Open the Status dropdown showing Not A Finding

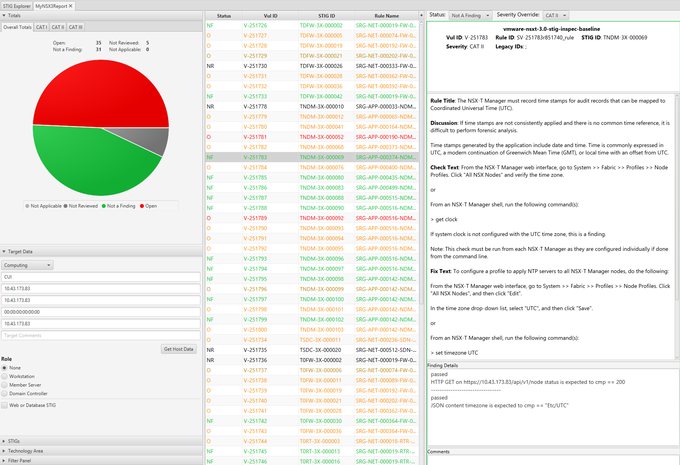click(x=470, y=15)
